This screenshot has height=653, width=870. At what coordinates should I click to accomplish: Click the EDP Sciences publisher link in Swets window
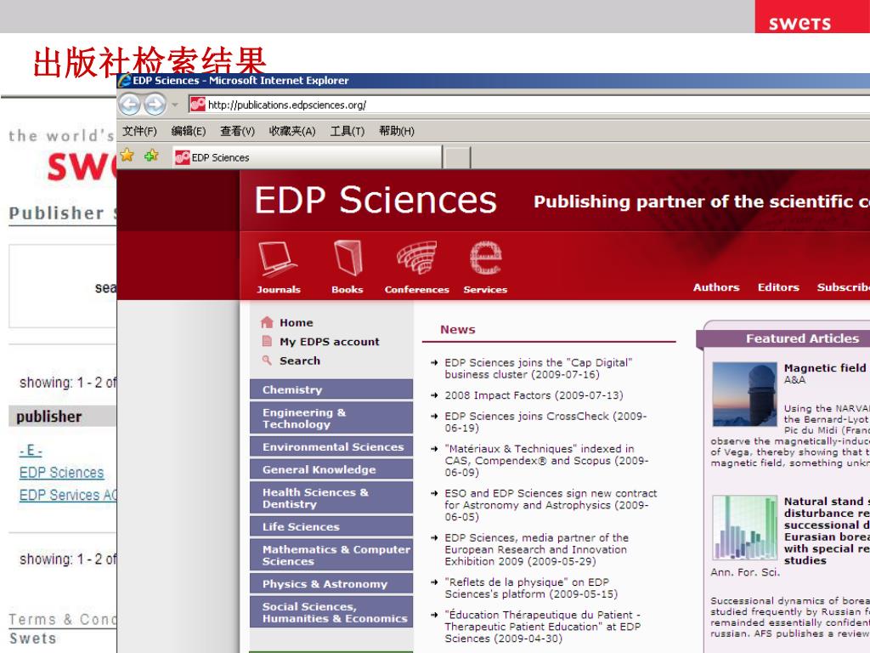tap(61, 473)
